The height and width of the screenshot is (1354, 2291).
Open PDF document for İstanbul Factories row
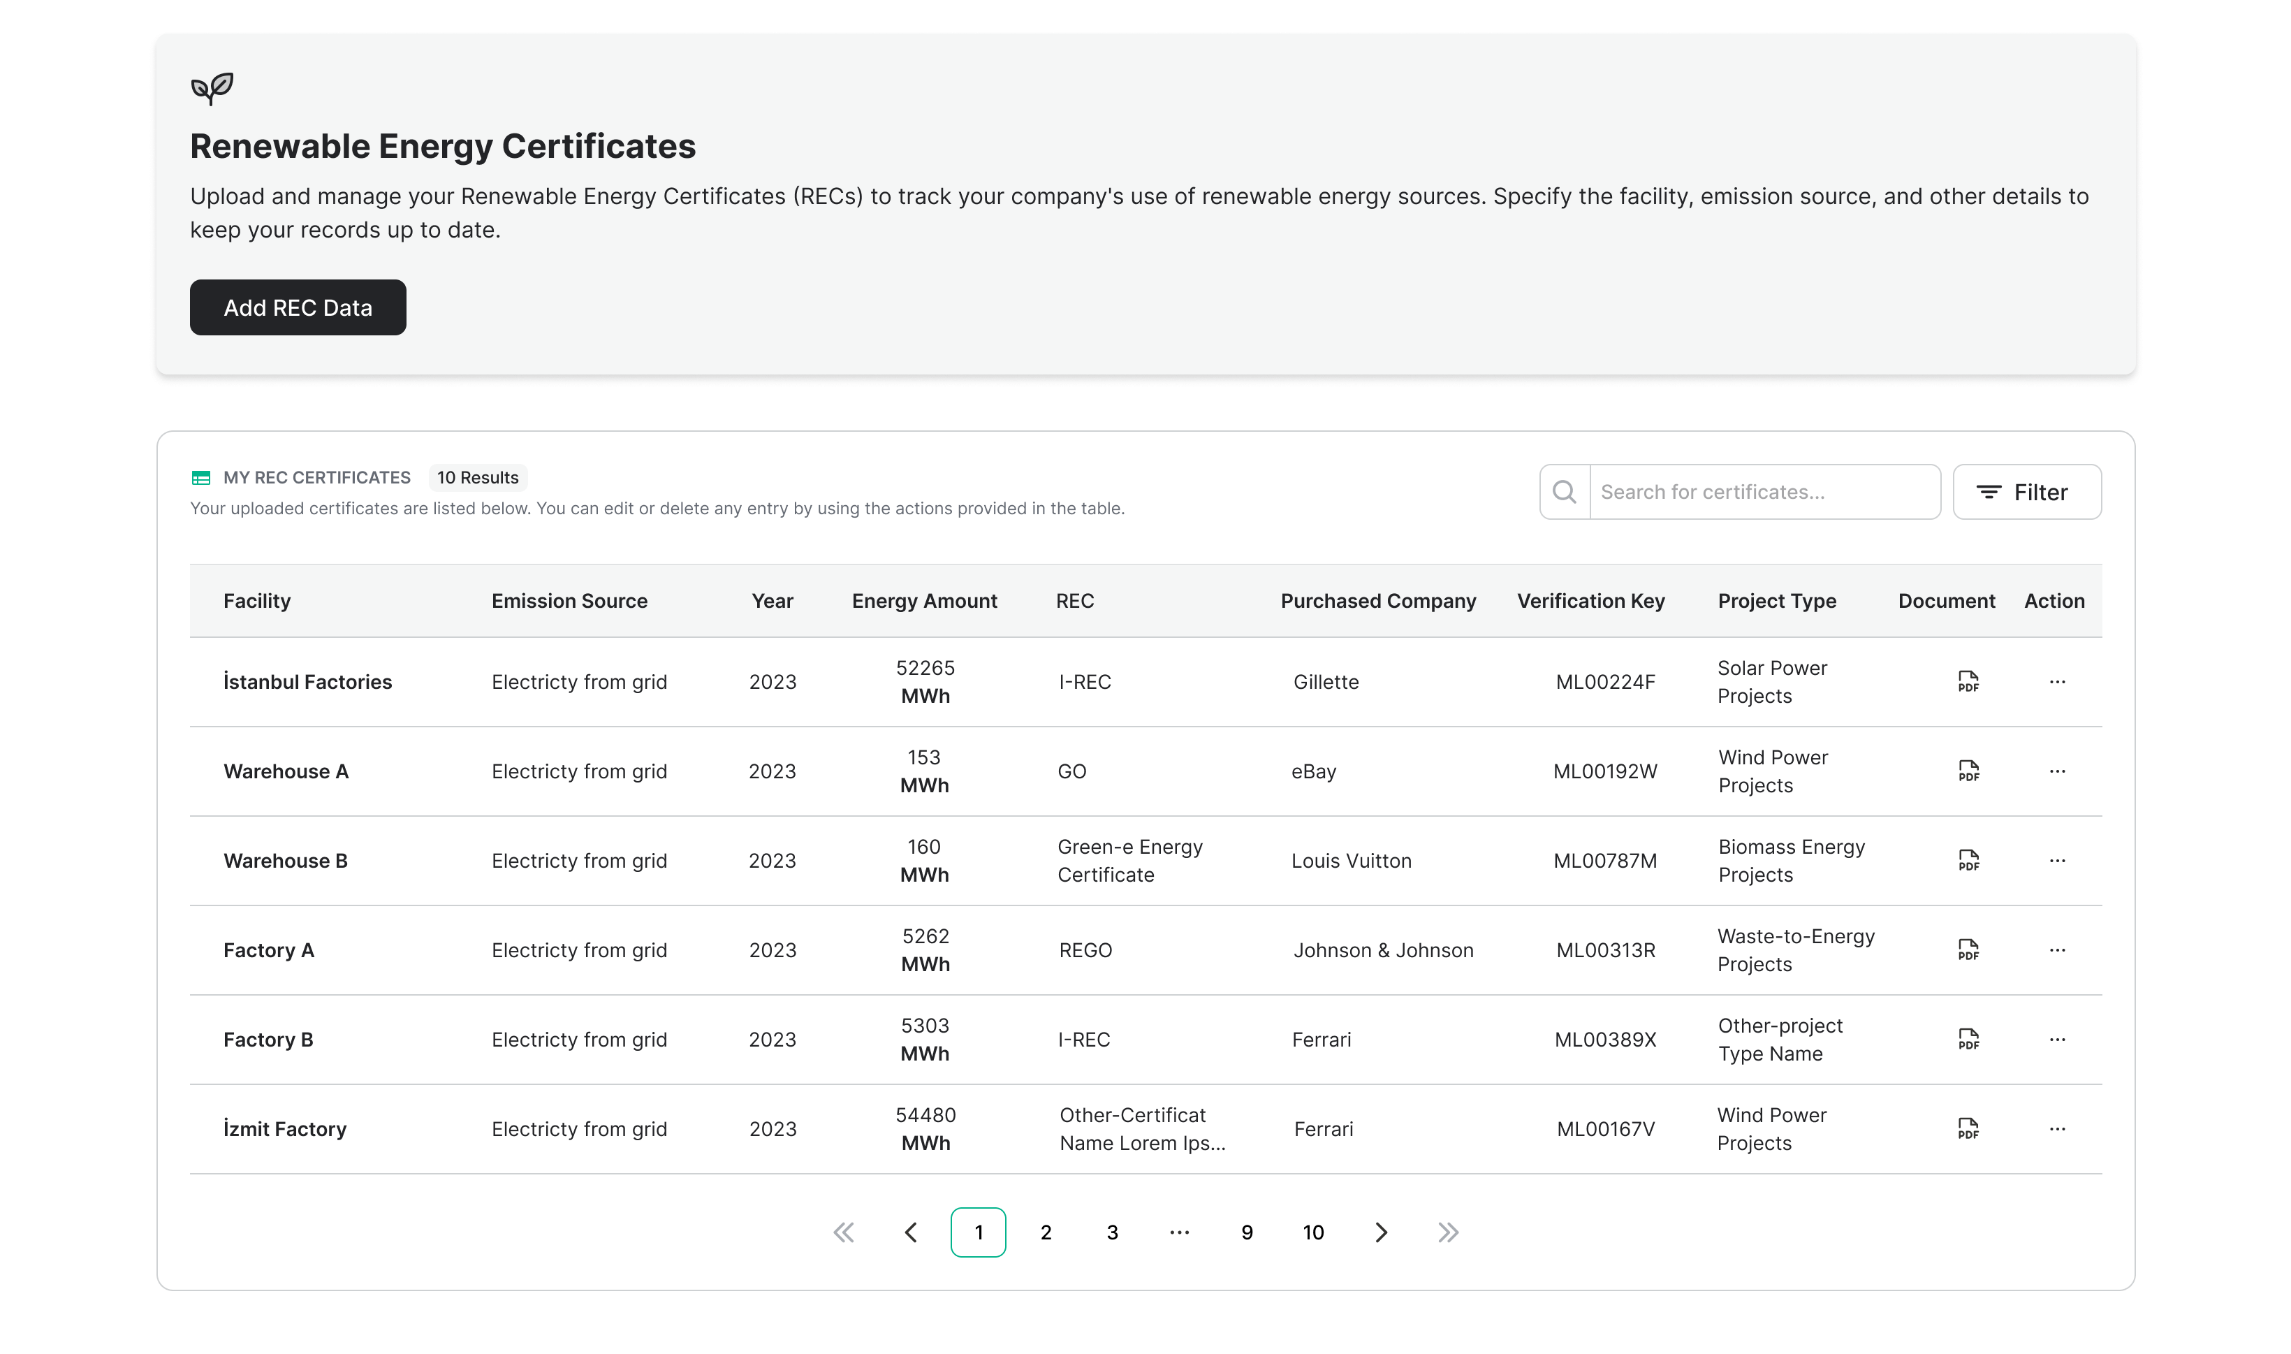coord(1968,682)
